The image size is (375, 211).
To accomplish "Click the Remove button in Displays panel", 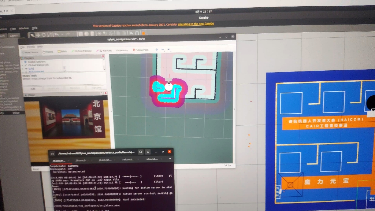I will pyautogui.click(x=75, y=88).
